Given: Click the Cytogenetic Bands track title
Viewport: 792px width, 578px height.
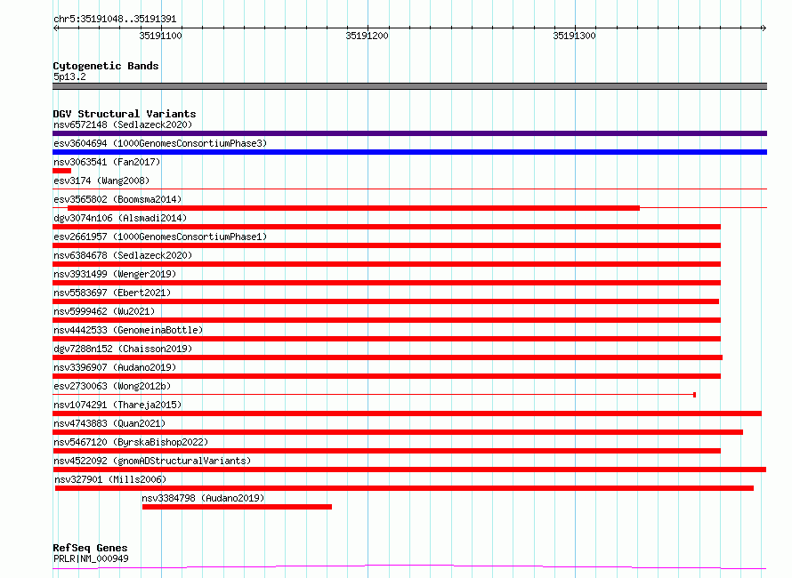Looking at the screenshot, I should tap(106, 66).
